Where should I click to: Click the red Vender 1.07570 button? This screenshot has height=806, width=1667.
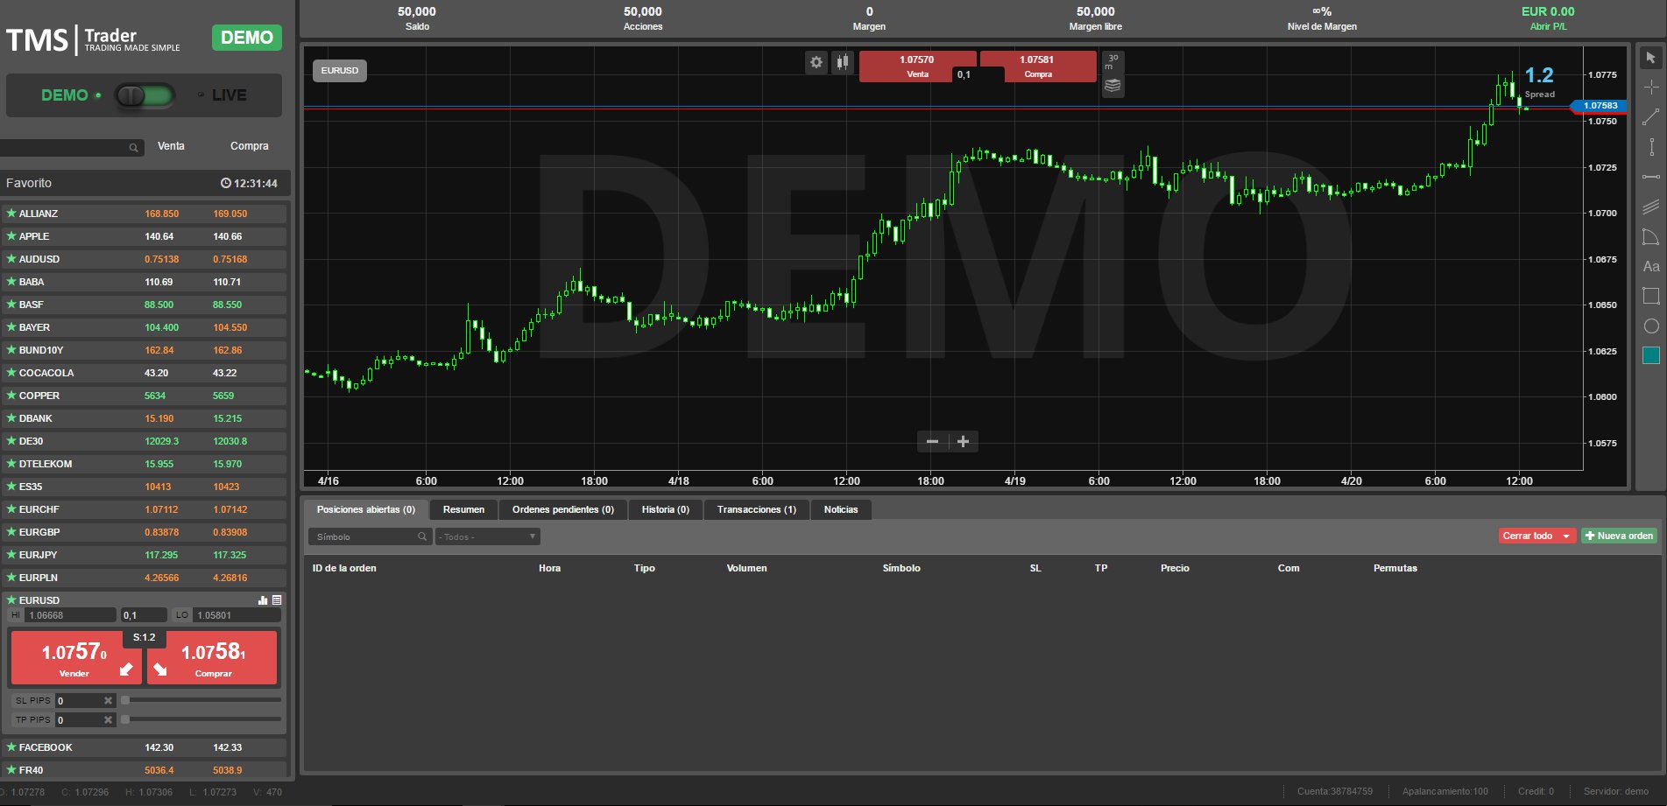(x=74, y=657)
